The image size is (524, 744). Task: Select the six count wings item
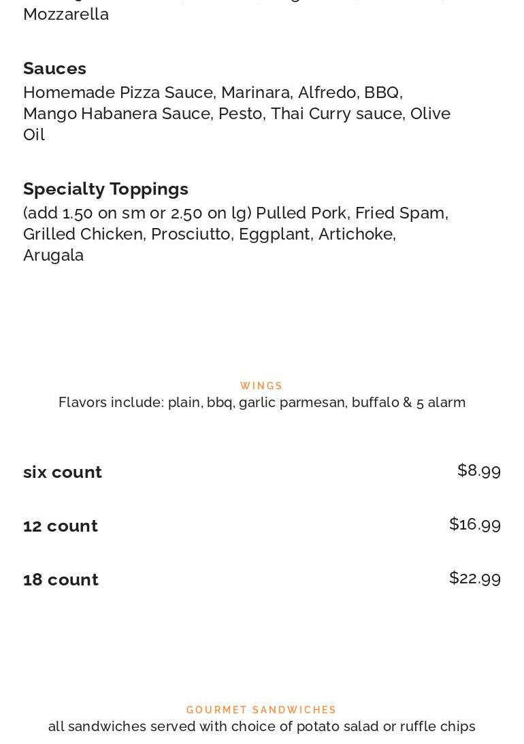tap(63, 472)
